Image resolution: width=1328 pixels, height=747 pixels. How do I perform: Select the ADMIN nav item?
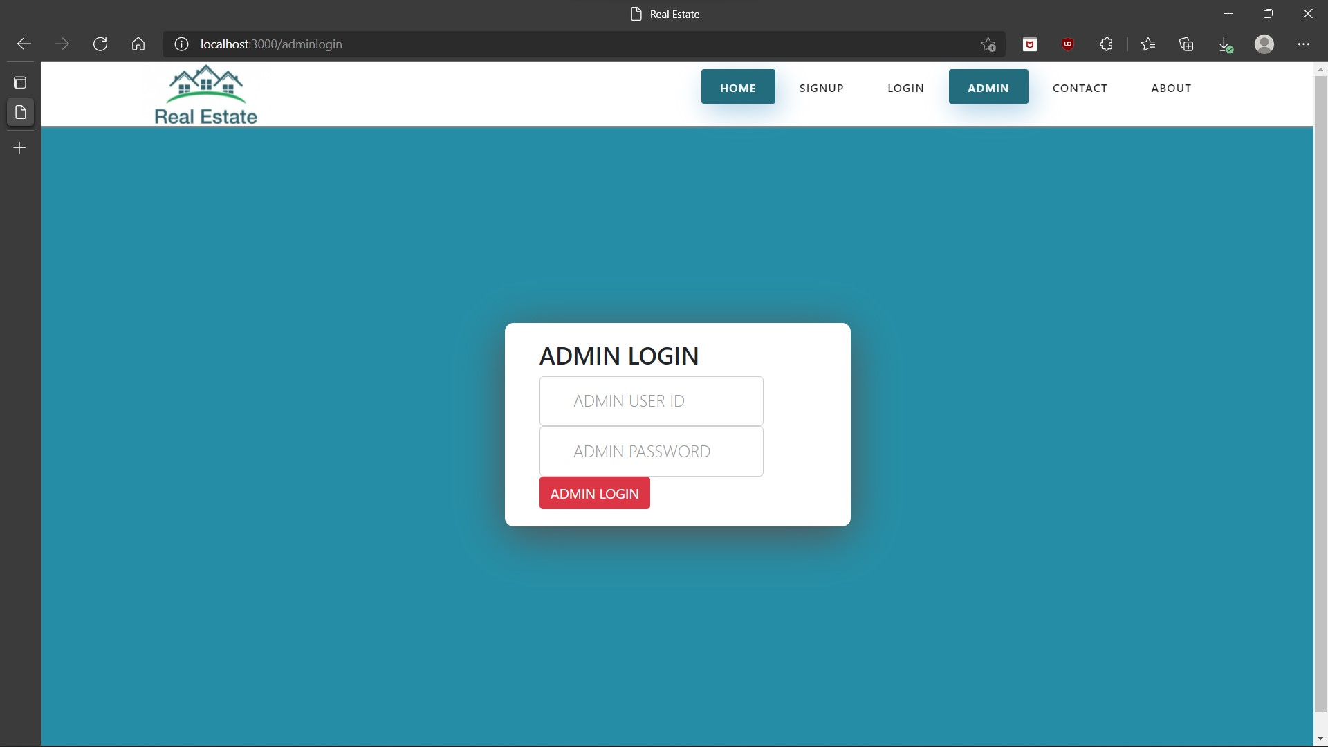click(988, 86)
